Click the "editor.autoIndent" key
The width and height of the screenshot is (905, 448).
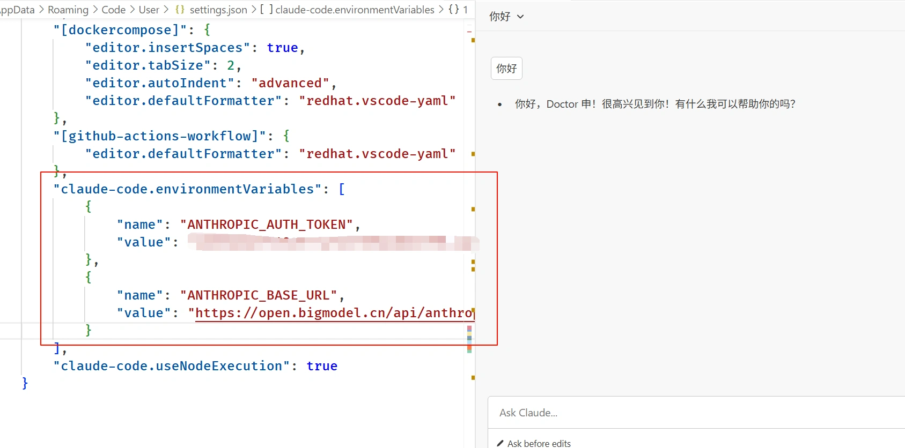(159, 83)
